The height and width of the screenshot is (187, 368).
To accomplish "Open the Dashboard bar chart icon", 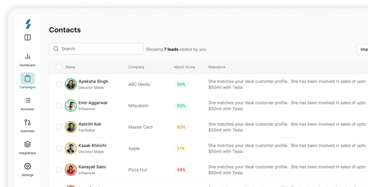I will (x=27, y=56).
